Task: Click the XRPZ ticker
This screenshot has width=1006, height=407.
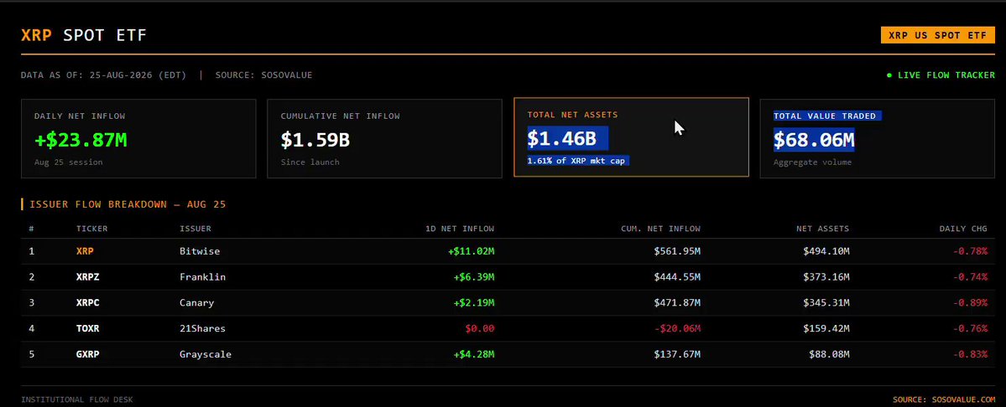Action: tap(88, 277)
